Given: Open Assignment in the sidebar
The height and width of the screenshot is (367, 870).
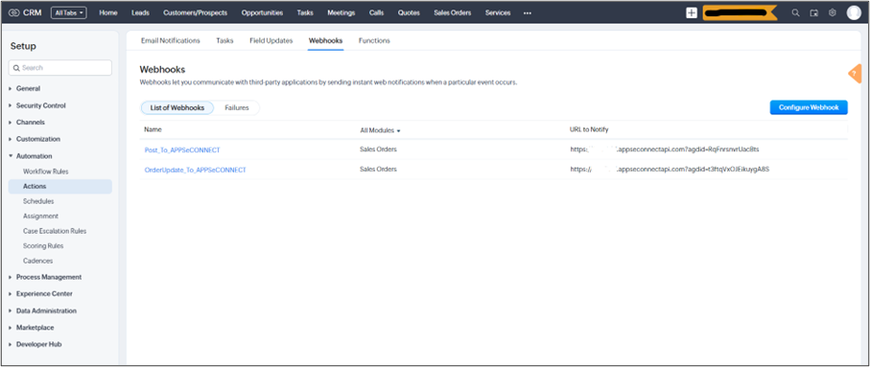Looking at the screenshot, I should [40, 217].
